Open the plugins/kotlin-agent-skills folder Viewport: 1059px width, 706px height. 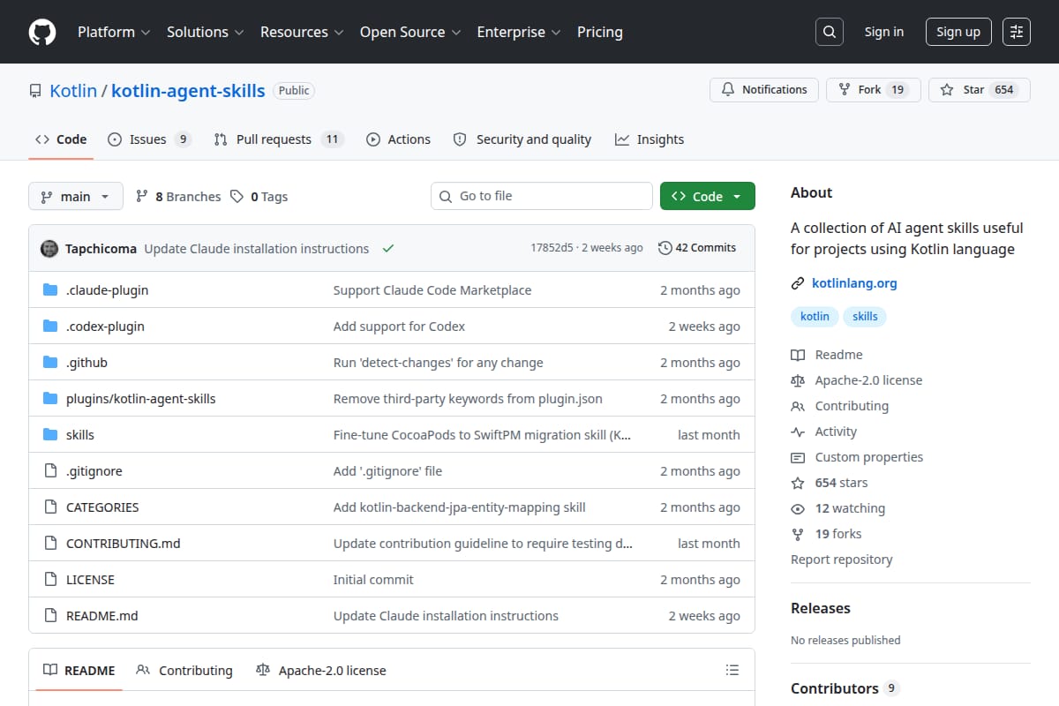[x=141, y=399]
